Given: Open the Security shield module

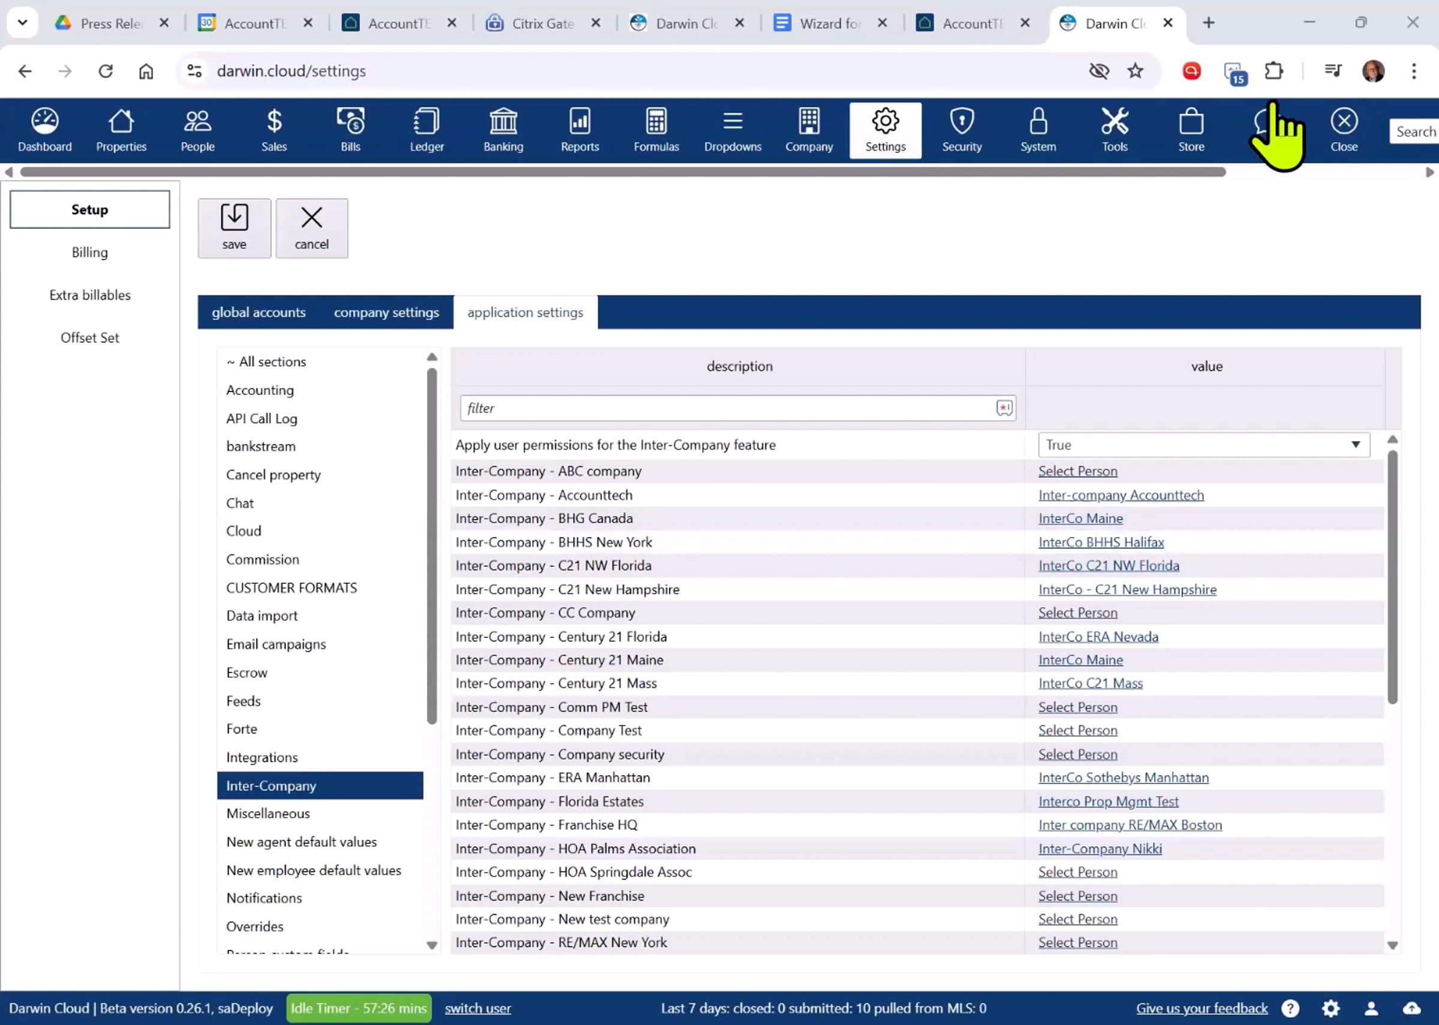Looking at the screenshot, I should click(x=962, y=131).
